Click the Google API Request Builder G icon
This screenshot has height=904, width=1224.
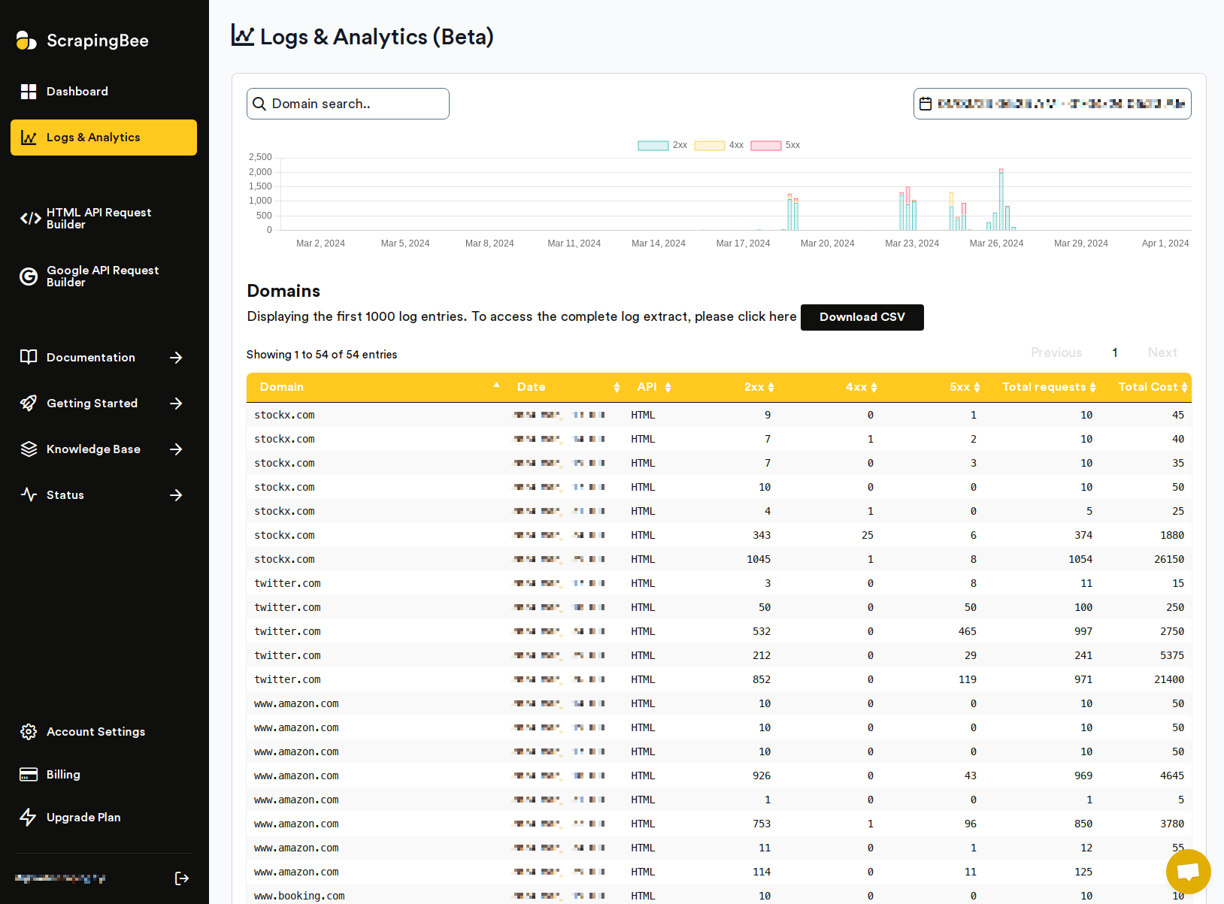(29, 277)
